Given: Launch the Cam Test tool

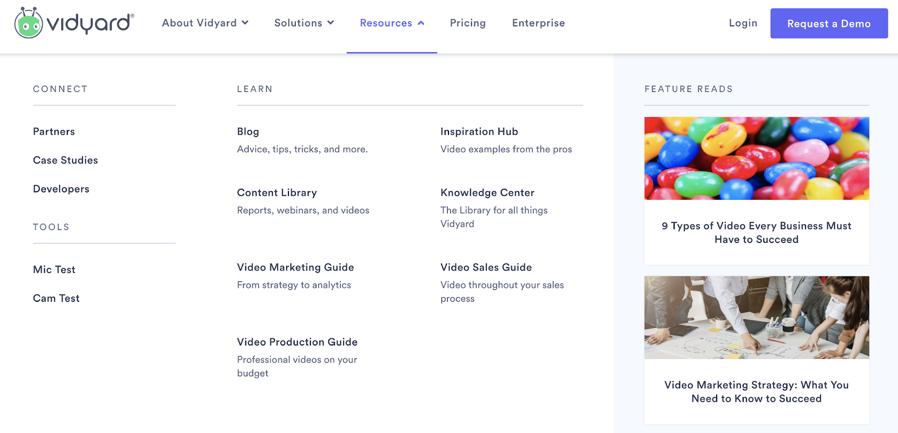Looking at the screenshot, I should click(x=56, y=298).
